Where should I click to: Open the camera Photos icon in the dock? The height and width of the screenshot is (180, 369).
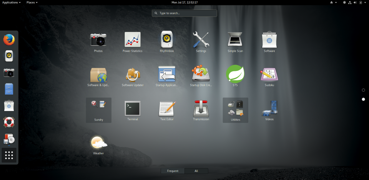(x=9, y=73)
